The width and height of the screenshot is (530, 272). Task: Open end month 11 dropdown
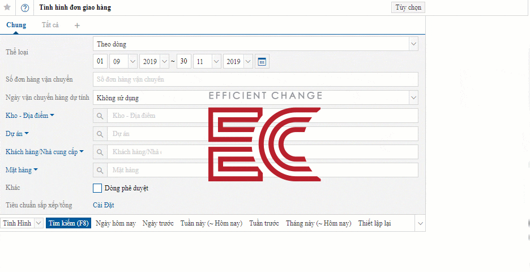coord(216,62)
